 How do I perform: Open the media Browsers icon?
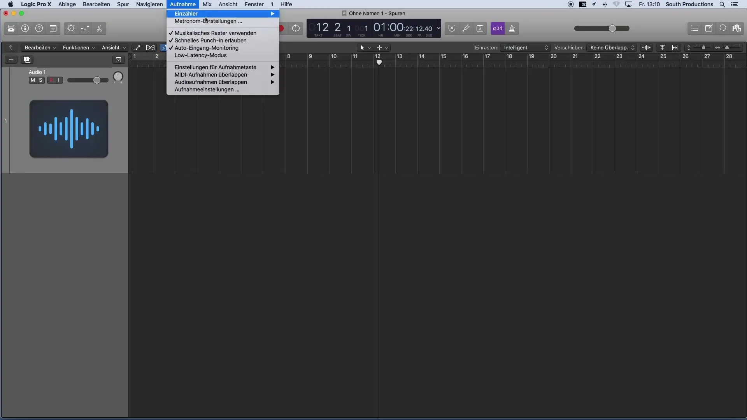[737, 28]
